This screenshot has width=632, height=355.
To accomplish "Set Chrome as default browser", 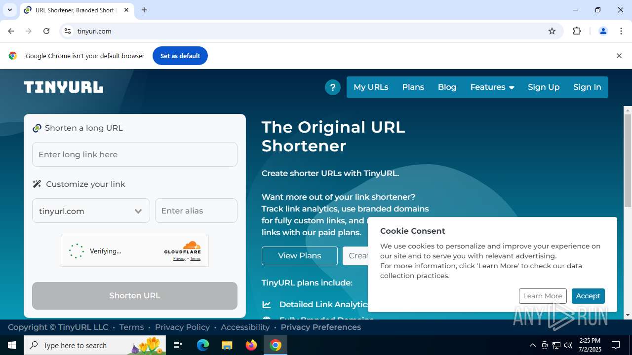I will 180,56.
